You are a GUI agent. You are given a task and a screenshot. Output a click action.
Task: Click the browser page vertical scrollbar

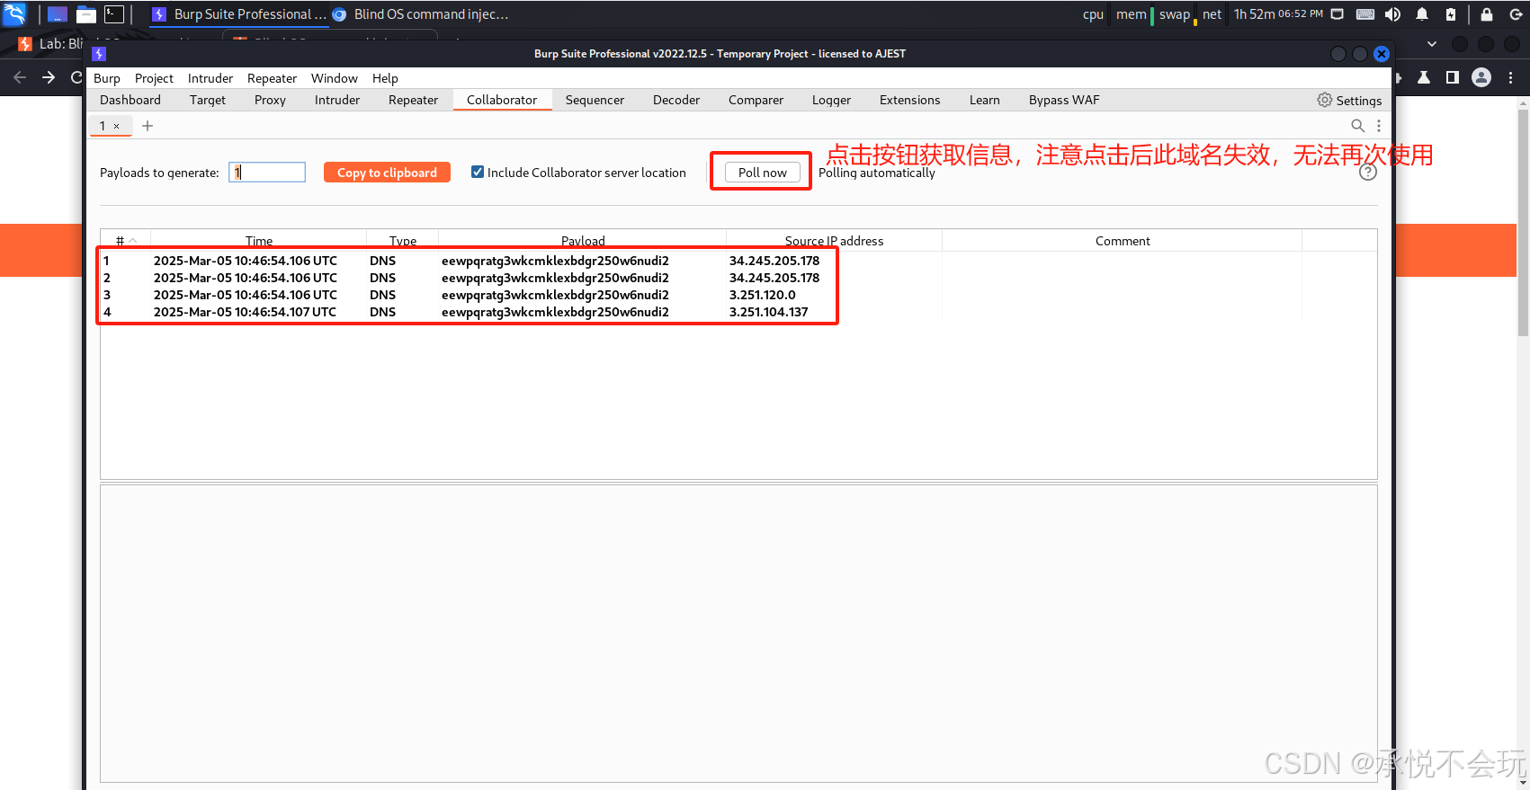pyautogui.click(x=1523, y=222)
